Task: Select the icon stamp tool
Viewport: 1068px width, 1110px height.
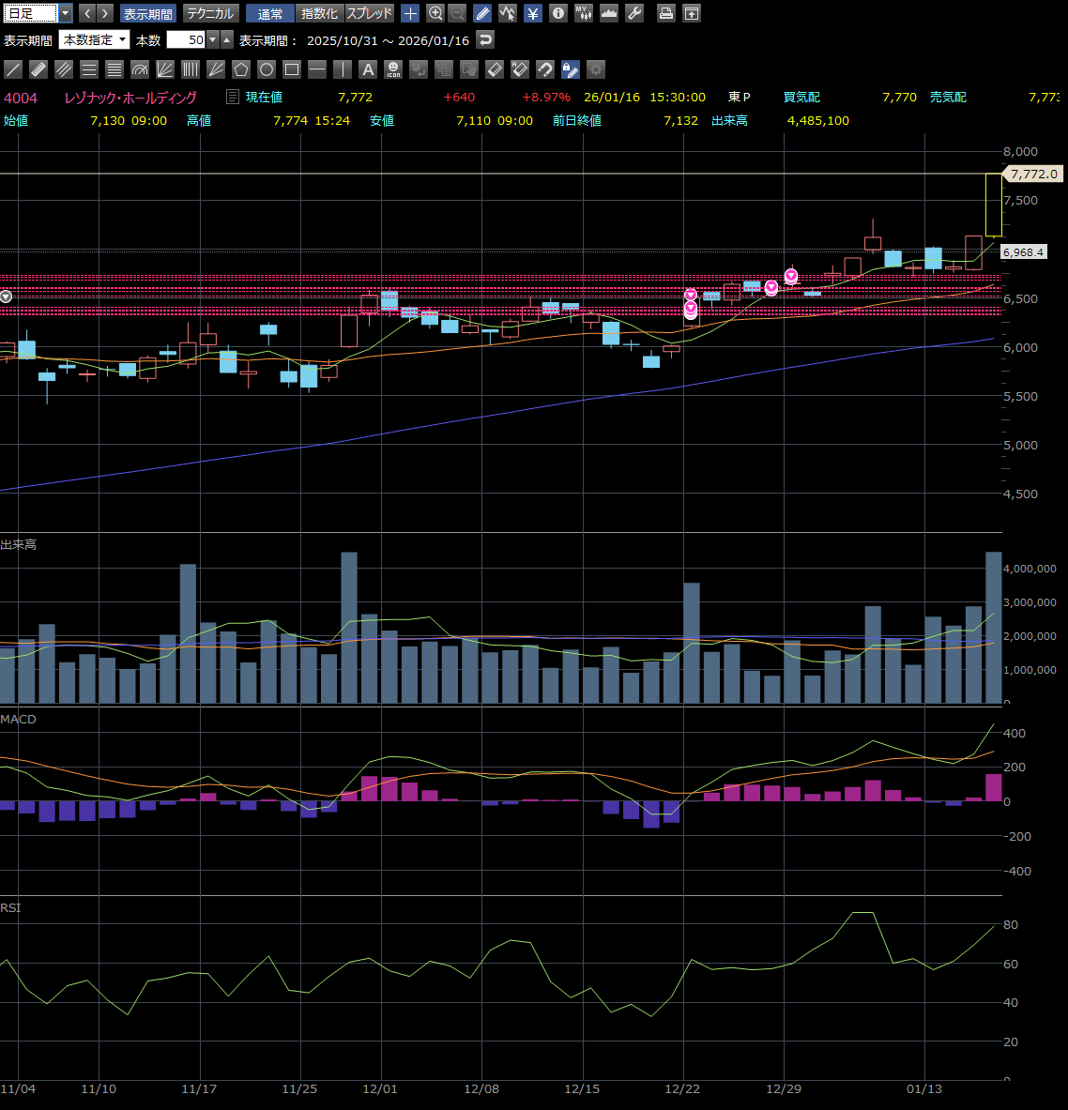Action: tap(393, 68)
